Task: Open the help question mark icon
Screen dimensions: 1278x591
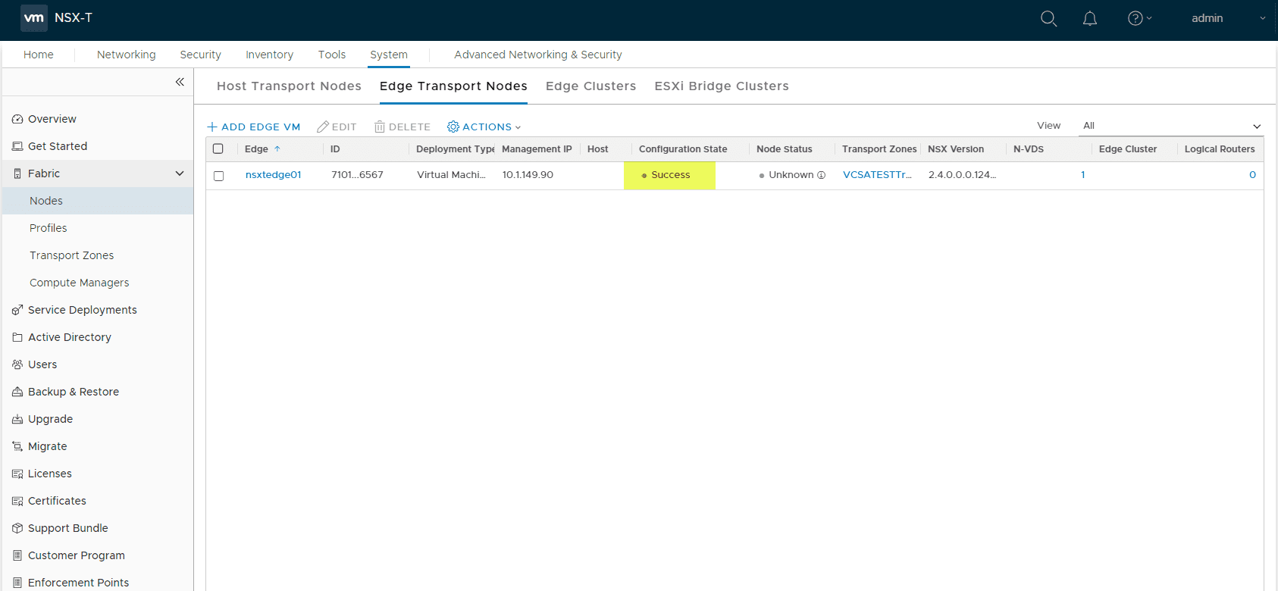Action: [1135, 18]
